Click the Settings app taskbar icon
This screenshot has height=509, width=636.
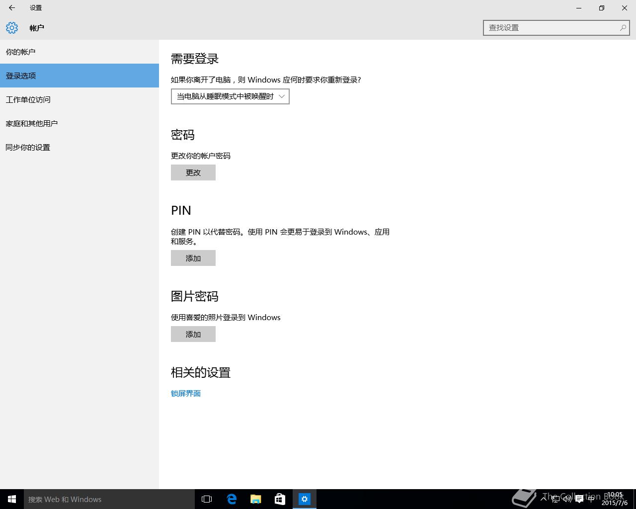pos(305,499)
